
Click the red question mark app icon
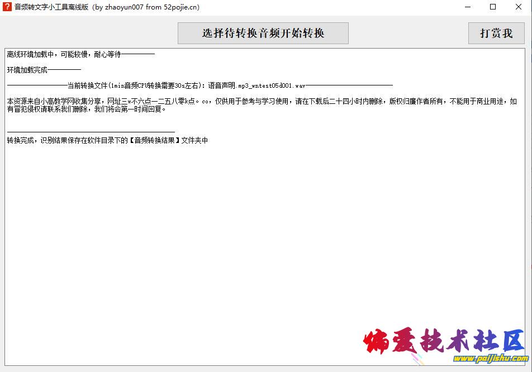pyautogui.click(x=7, y=7)
